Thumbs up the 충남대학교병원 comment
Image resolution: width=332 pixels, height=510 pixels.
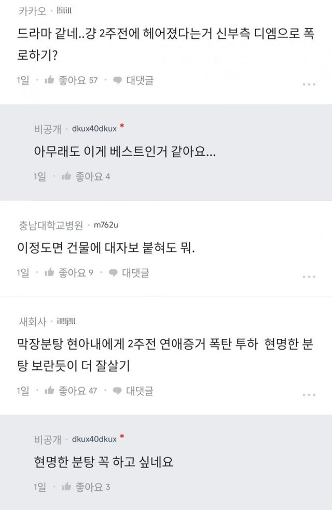(50, 272)
